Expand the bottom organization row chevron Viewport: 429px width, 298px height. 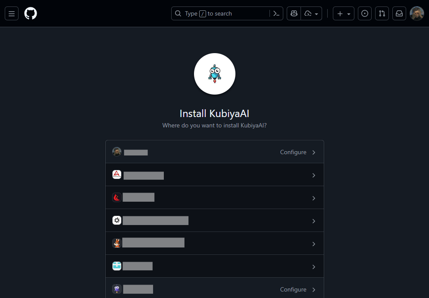pyautogui.click(x=314, y=290)
